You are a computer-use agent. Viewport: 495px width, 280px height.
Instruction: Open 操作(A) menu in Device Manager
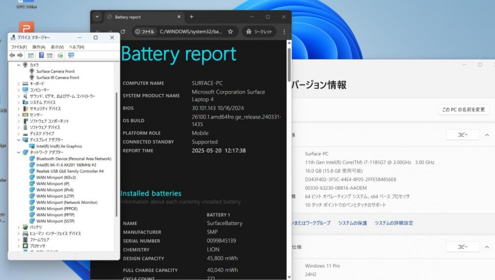(39, 47)
